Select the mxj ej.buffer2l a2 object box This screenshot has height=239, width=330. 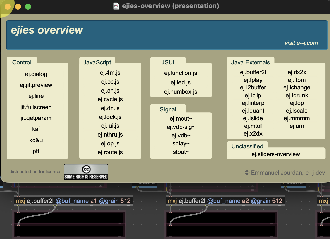tap(225, 201)
